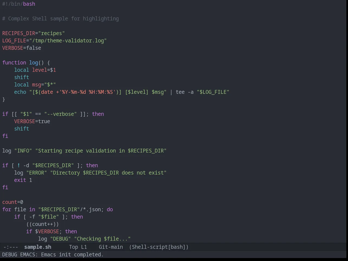Click the 'fi' after the verbose shift block
The image size is (348, 261).
tap(5, 136)
